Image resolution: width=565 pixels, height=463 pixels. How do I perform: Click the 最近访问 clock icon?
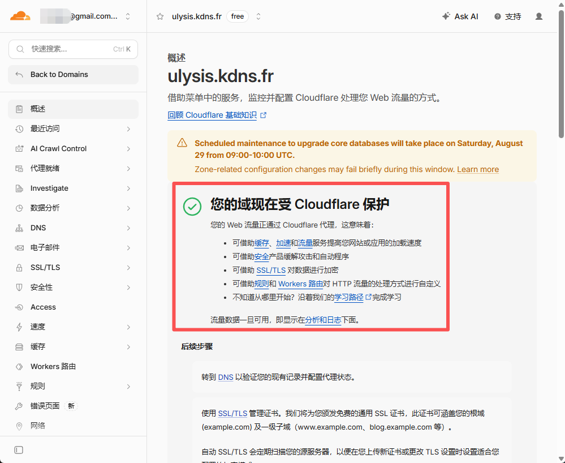click(x=19, y=128)
